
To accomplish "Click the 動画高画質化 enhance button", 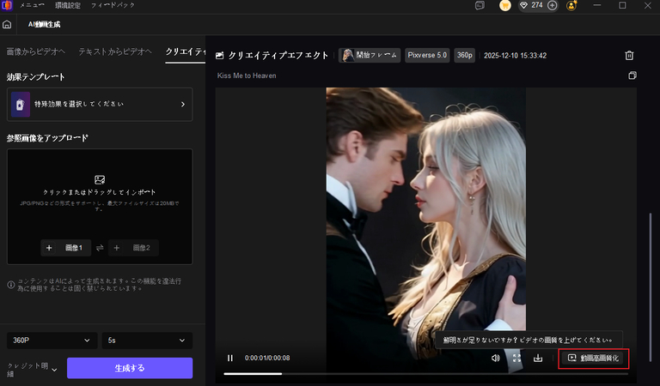I will (x=593, y=359).
